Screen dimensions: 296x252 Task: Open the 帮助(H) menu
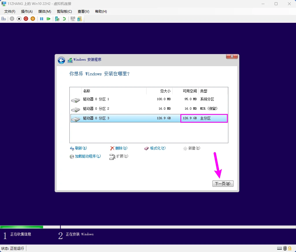point(101,12)
